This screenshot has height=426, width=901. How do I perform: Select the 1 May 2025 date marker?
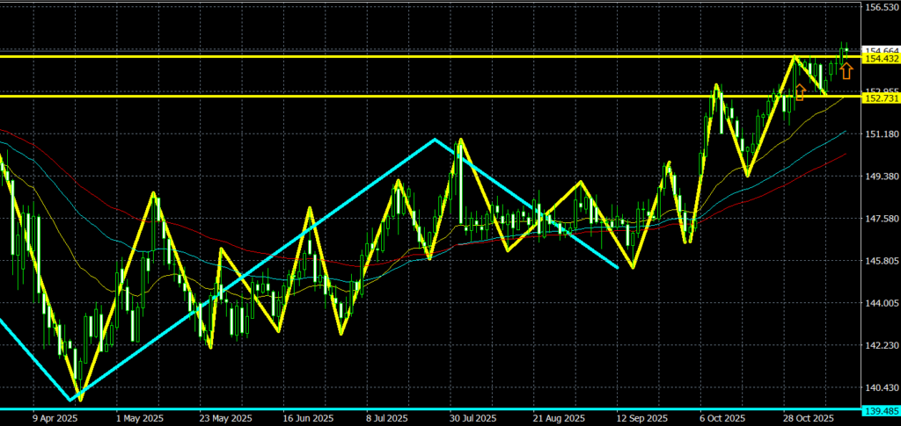[140, 419]
